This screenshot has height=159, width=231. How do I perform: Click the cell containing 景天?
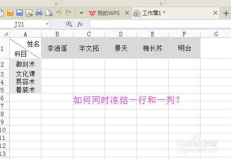click(121, 48)
